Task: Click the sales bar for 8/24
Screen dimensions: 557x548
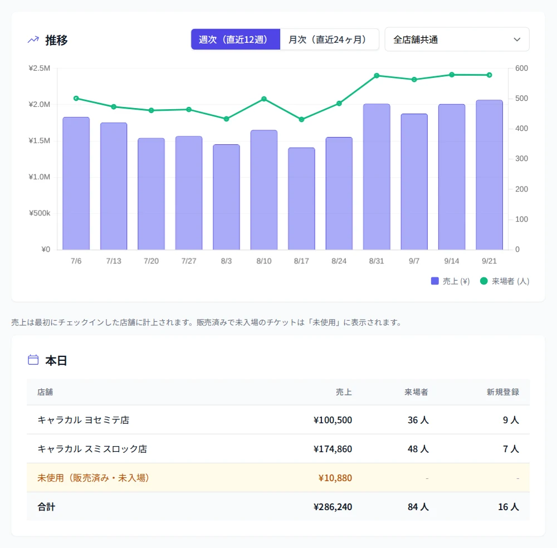Action: pyautogui.click(x=339, y=193)
